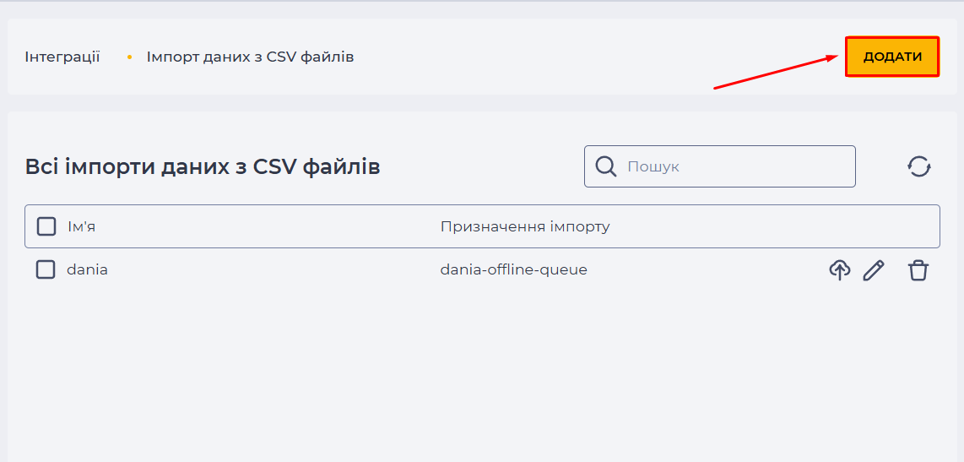Click empty table area below dania row
The width and height of the screenshot is (964, 462).
(482, 369)
